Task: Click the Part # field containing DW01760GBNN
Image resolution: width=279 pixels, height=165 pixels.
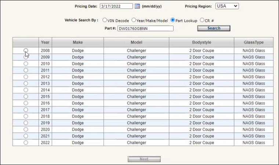Action: pos(145,29)
